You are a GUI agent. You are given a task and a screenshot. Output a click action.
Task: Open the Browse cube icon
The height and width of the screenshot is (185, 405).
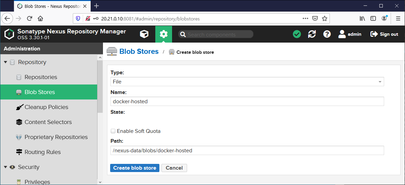pyautogui.click(x=144, y=34)
